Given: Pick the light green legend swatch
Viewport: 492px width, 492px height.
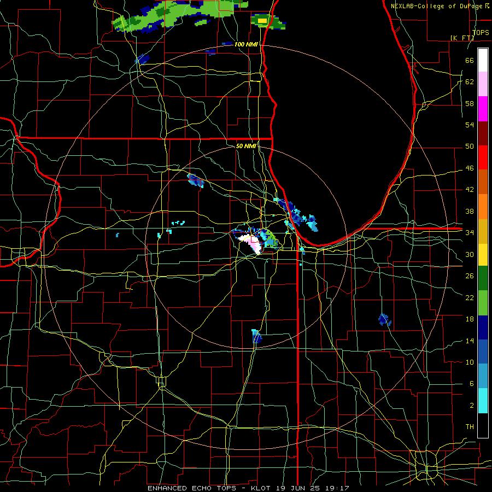Looking at the screenshot, I should [483, 303].
